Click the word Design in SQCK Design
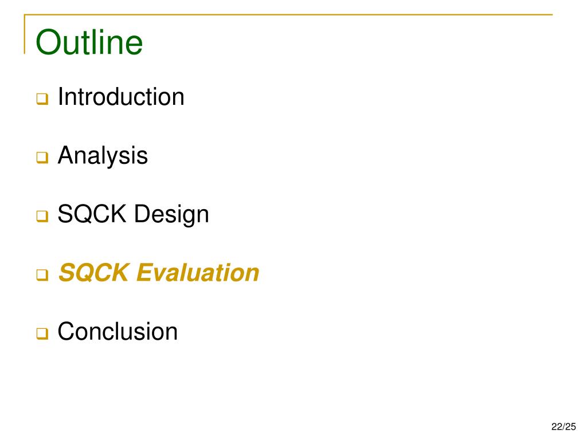Image resolution: width=587 pixels, height=440 pixels. coord(171,214)
